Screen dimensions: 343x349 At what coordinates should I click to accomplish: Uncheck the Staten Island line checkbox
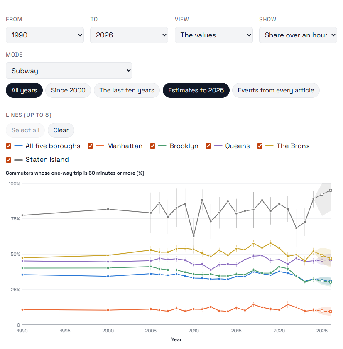pos(8,160)
